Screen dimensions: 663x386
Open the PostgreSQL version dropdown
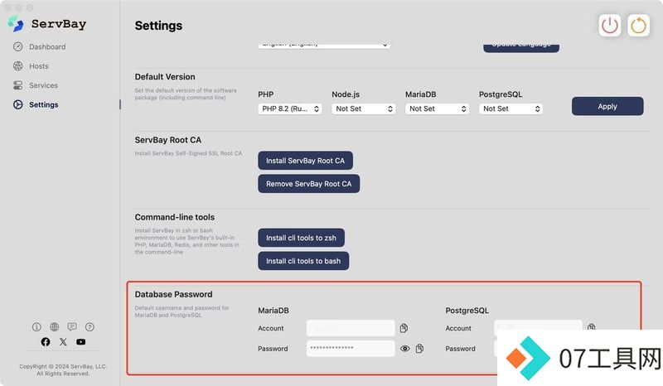pyautogui.click(x=511, y=109)
